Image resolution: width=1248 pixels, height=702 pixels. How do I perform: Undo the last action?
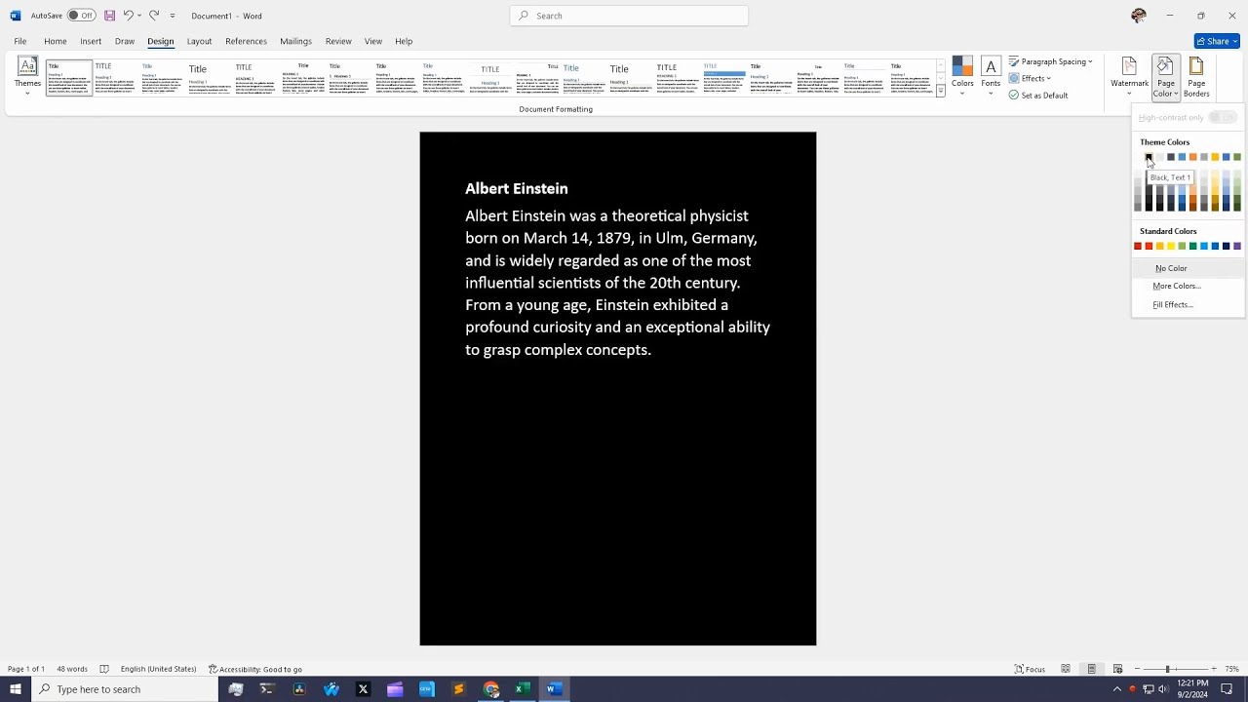pos(128,16)
